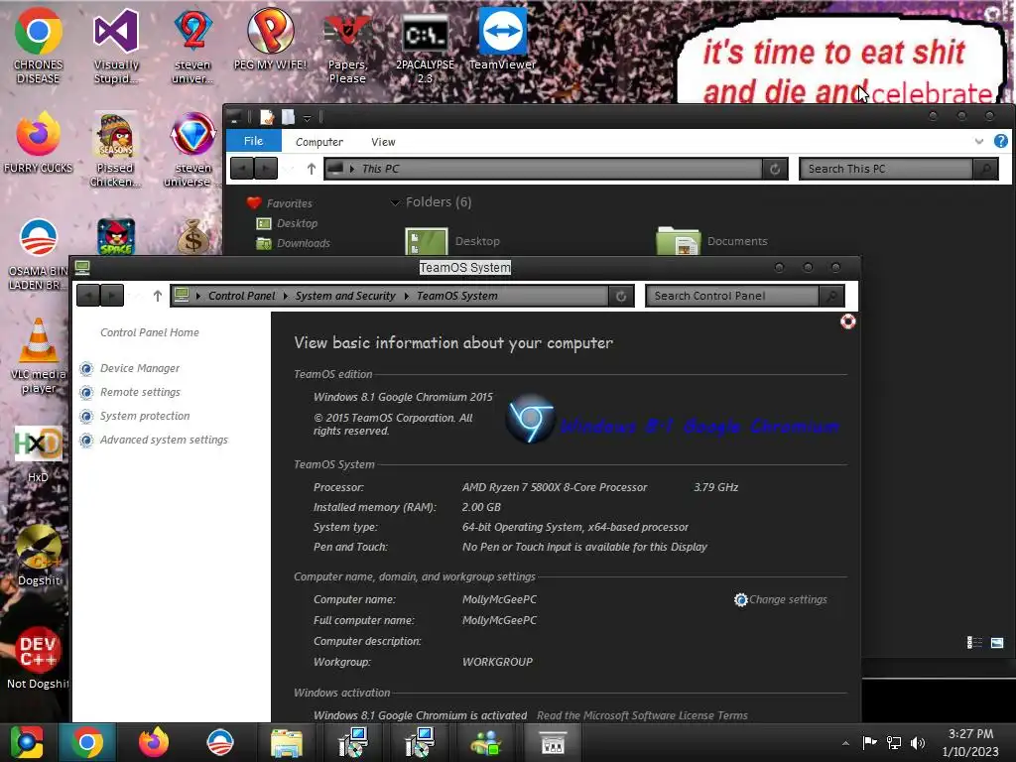This screenshot has height=762, width=1016.
Task: Open Advanced system settings link
Action: (164, 440)
